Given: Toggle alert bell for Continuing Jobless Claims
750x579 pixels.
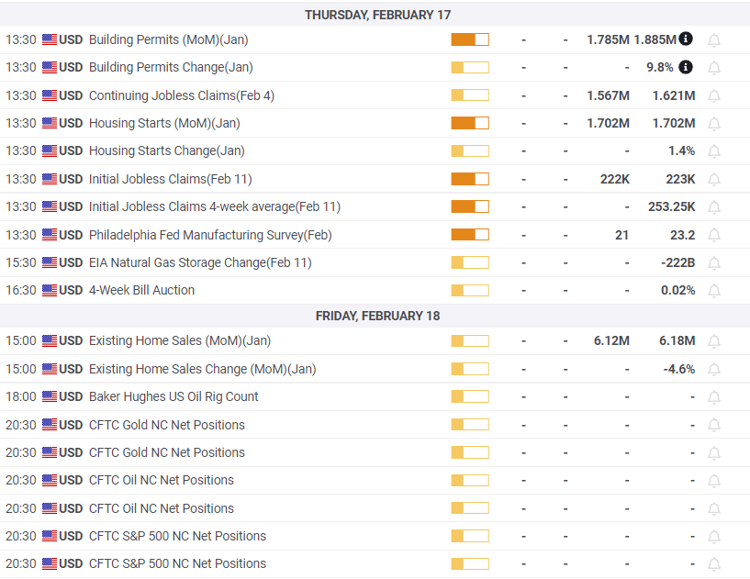Looking at the screenshot, I should pyautogui.click(x=713, y=95).
